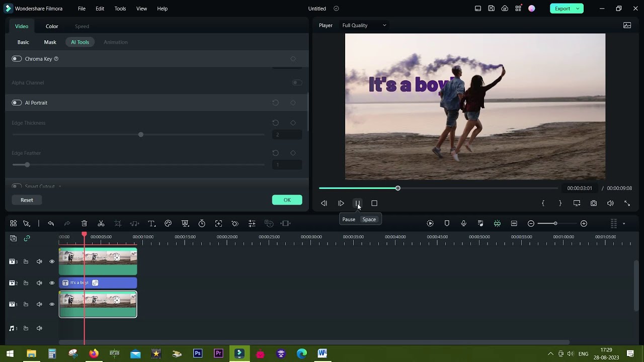
Task: Hide video track 1 with eye icon
Action: [52, 304]
